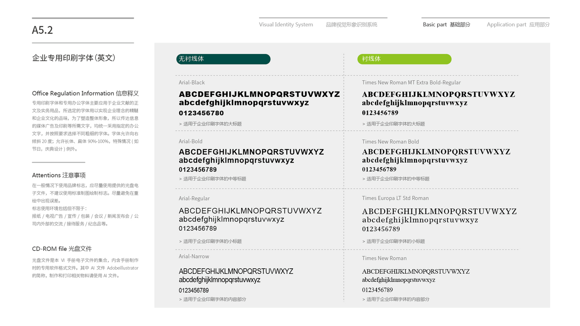Screen dimensions: 580x326
Task: Click the 内容部分 usage note under Arial-Narrow
Action: coord(213,299)
